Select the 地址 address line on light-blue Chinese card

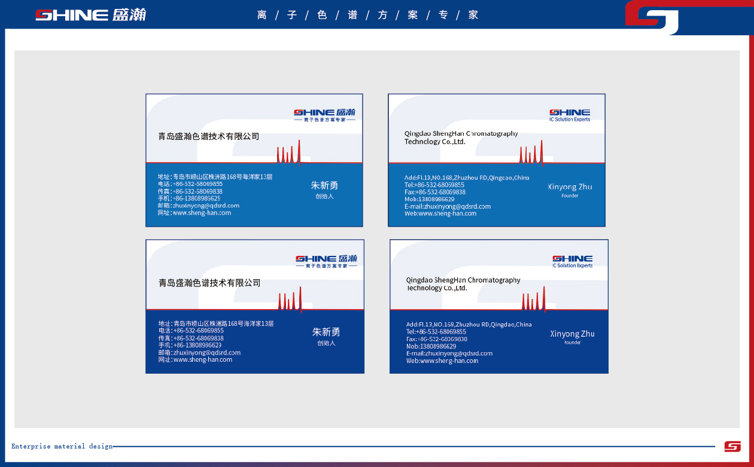(215, 177)
